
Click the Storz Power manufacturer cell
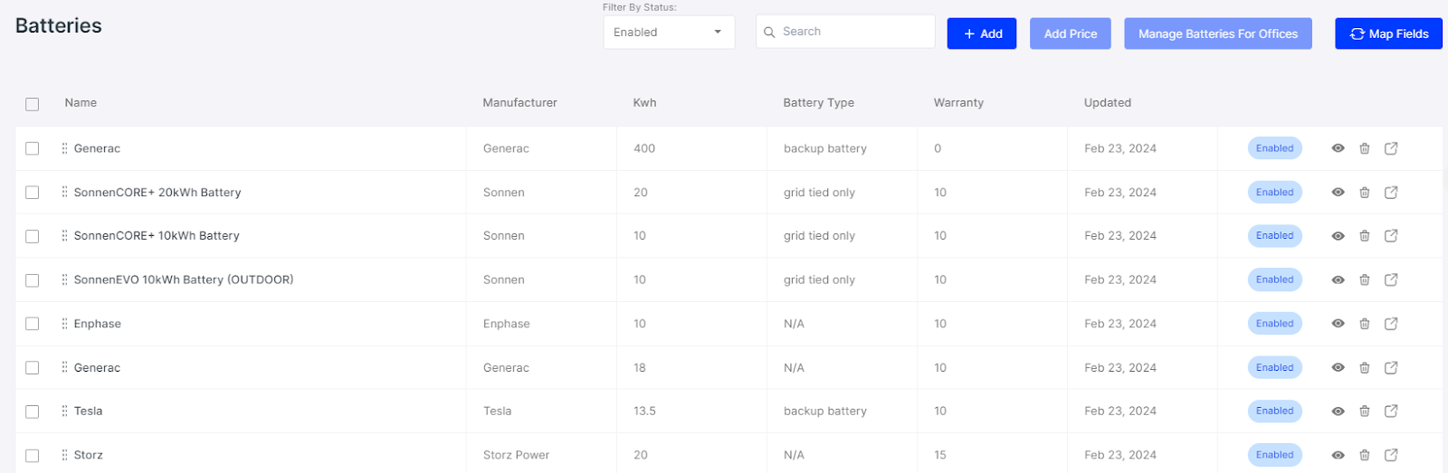(516, 455)
